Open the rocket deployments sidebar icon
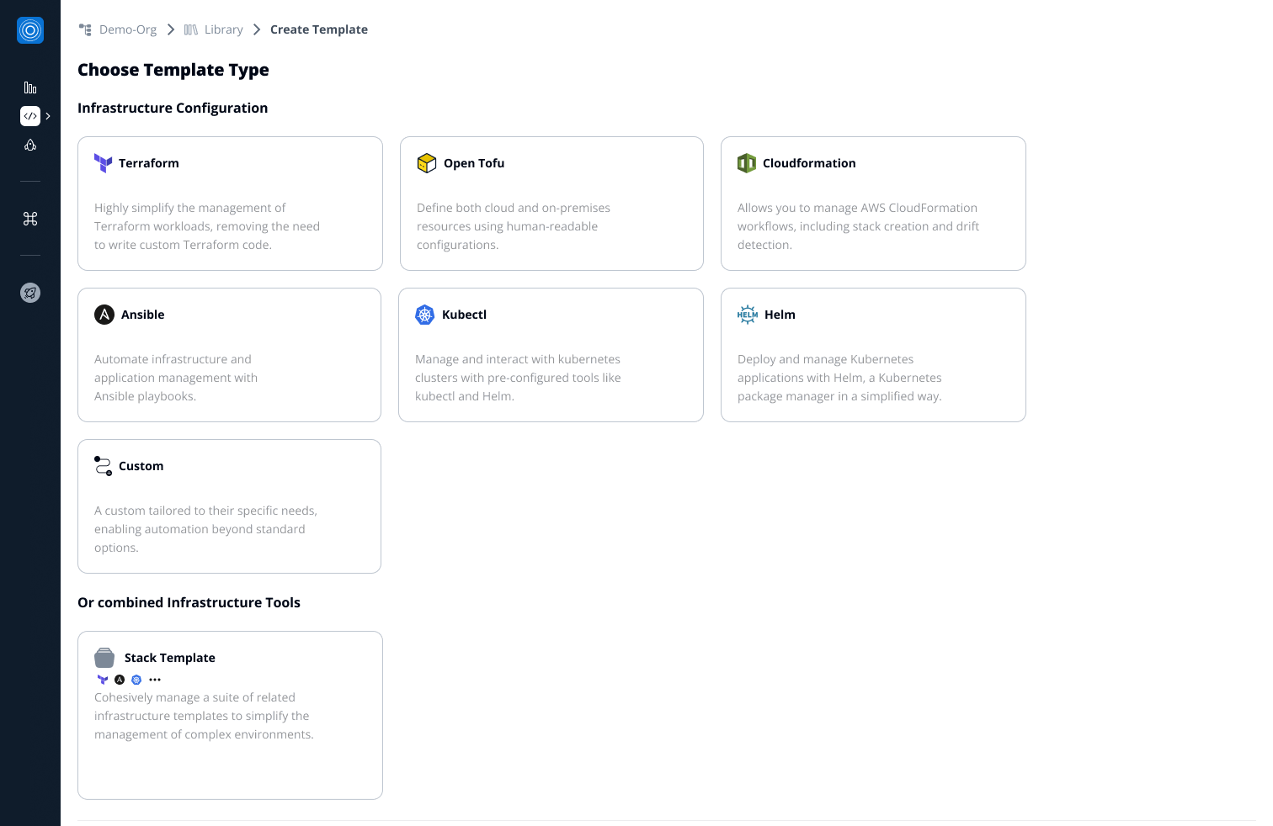 pos(30,145)
